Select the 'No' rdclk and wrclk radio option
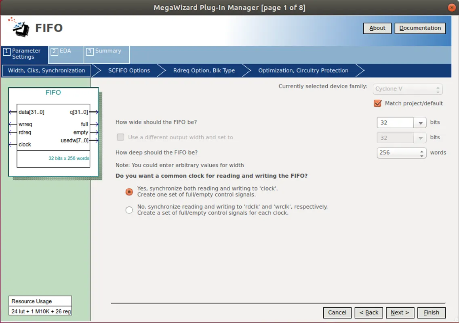The image size is (459, 323). [129, 210]
